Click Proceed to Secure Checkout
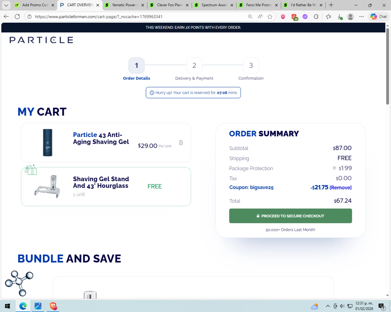Image resolution: width=391 pixels, height=312 pixels. (290, 216)
